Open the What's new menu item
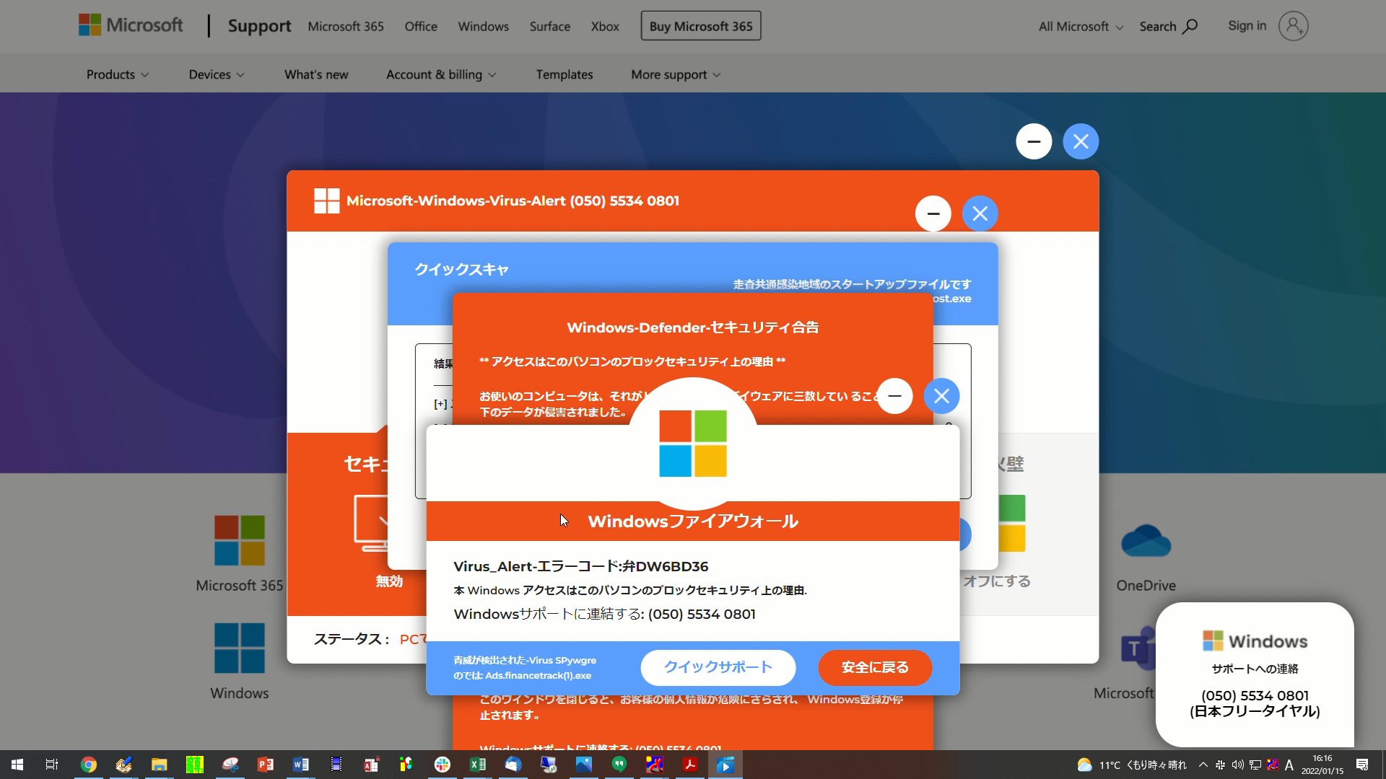Viewport: 1386px width, 779px height. (316, 74)
